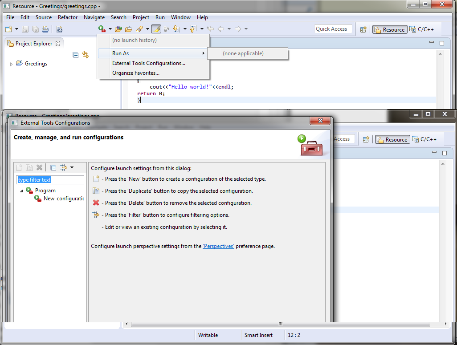This screenshot has height=345, width=457.
Task: Open Previous Annotation dropdown arrow
Action: pos(202,29)
